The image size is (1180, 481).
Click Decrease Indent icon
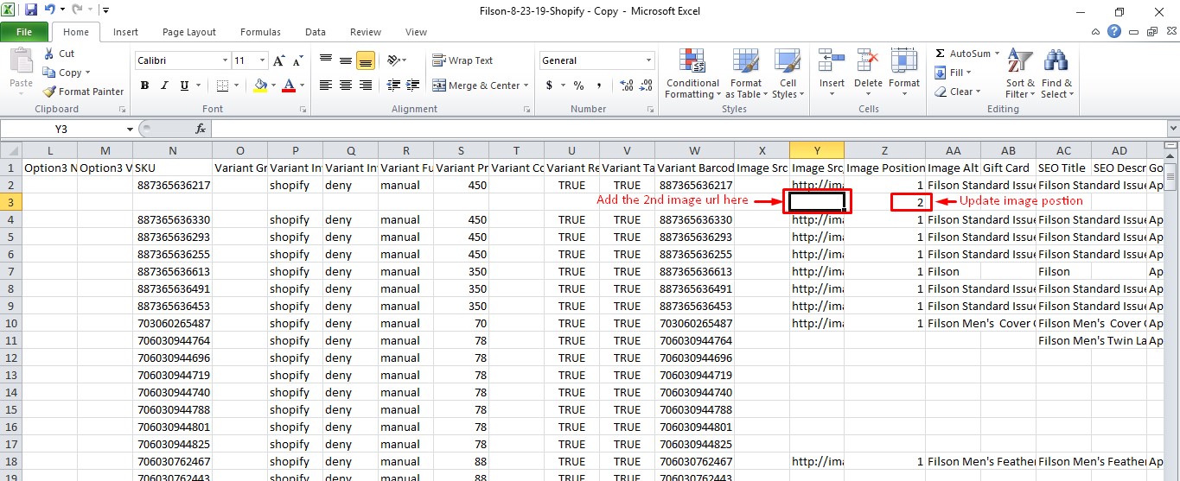[x=393, y=85]
